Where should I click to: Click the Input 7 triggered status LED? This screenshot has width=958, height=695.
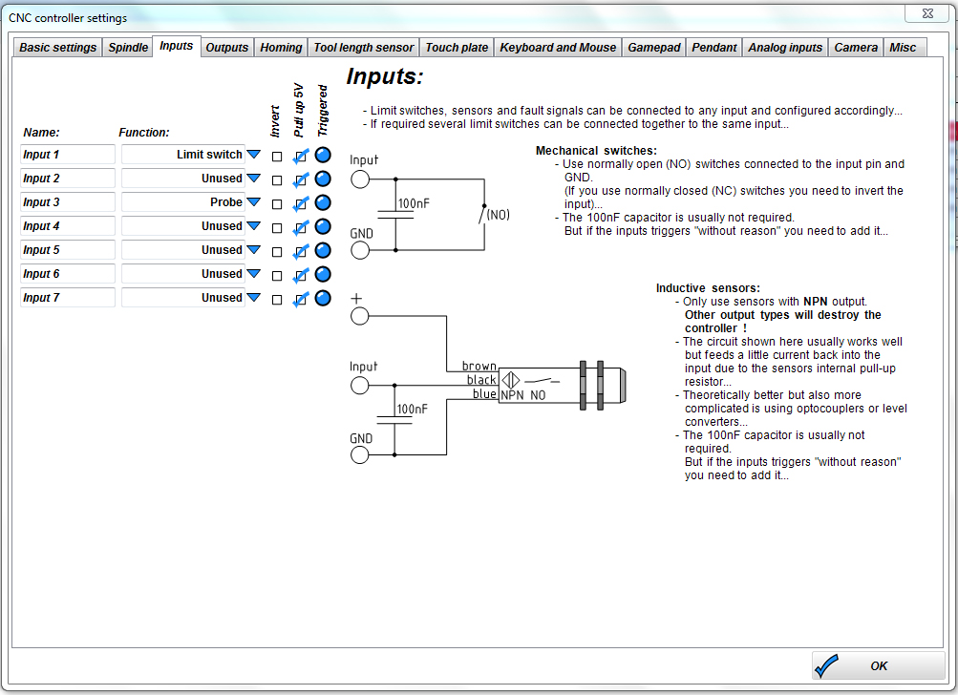pos(323,298)
